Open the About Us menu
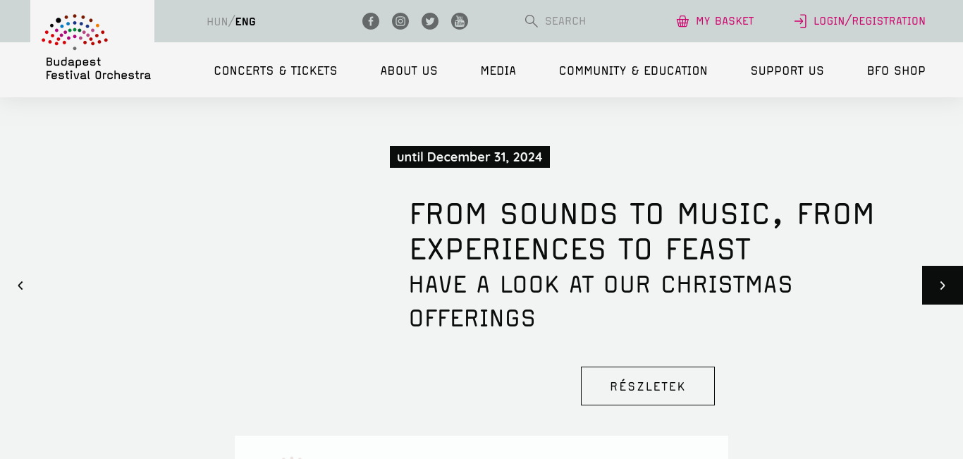Viewport: 963px width, 459px height. click(409, 71)
